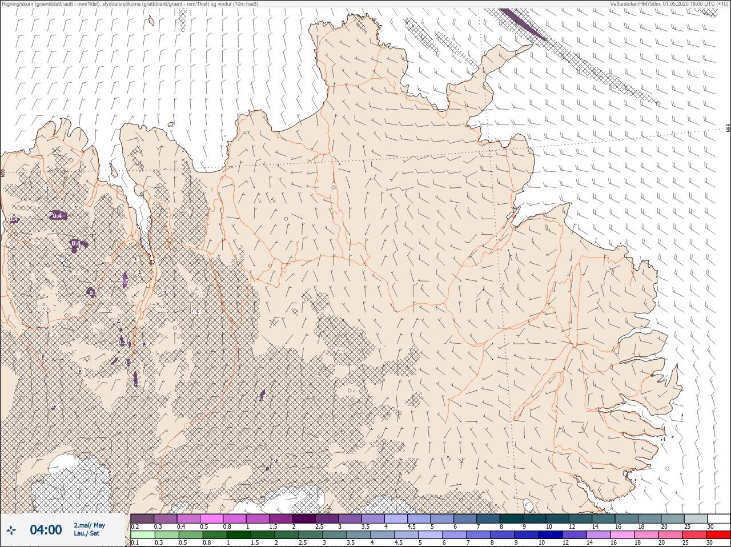The height and width of the screenshot is (547, 731).
Task: Click the dark purple snow band at top right
Action: point(524,25)
